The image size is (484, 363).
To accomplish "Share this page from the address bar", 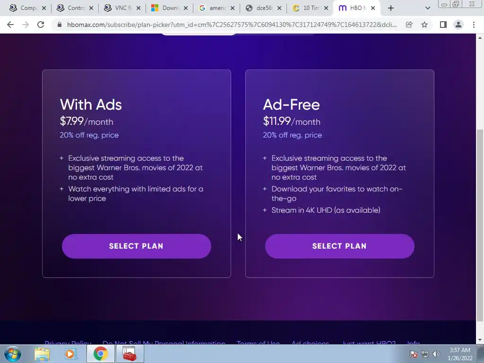I will (x=409, y=25).
